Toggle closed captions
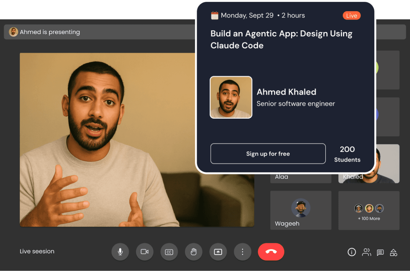Screen dimensions: 410x271 click(x=169, y=252)
